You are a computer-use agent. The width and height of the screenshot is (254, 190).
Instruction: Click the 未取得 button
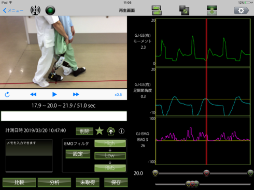[x=88, y=182]
